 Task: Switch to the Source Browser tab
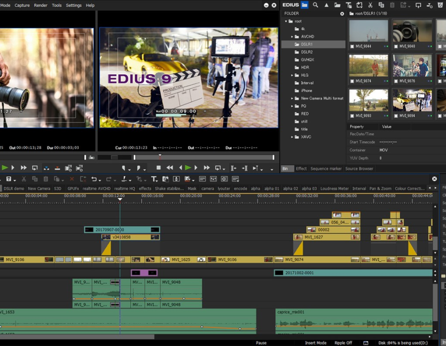[359, 169]
